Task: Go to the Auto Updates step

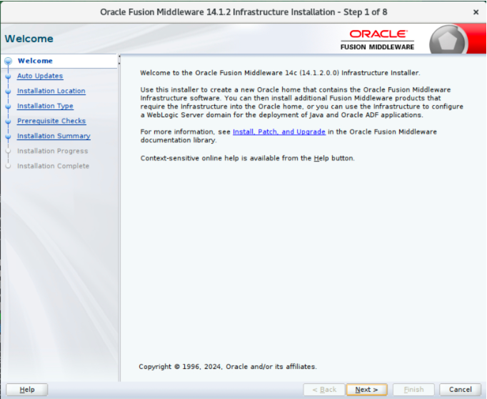Action: coord(40,76)
